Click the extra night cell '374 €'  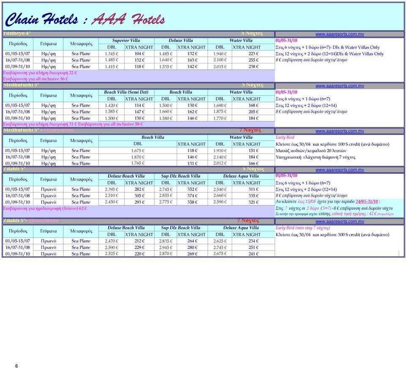(x=192, y=195)
